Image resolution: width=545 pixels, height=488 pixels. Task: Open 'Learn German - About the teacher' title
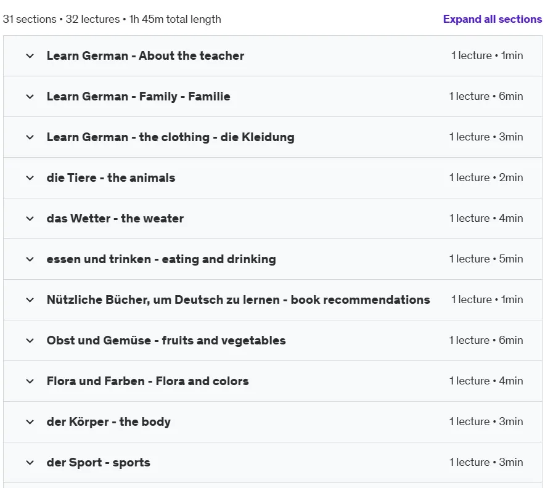click(145, 55)
